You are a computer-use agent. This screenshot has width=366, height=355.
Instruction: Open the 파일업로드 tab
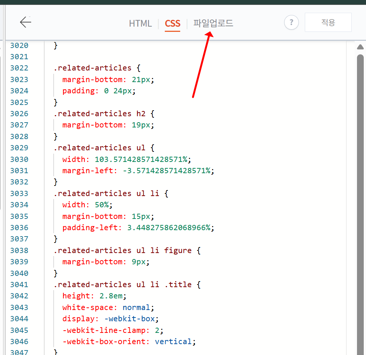(213, 23)
